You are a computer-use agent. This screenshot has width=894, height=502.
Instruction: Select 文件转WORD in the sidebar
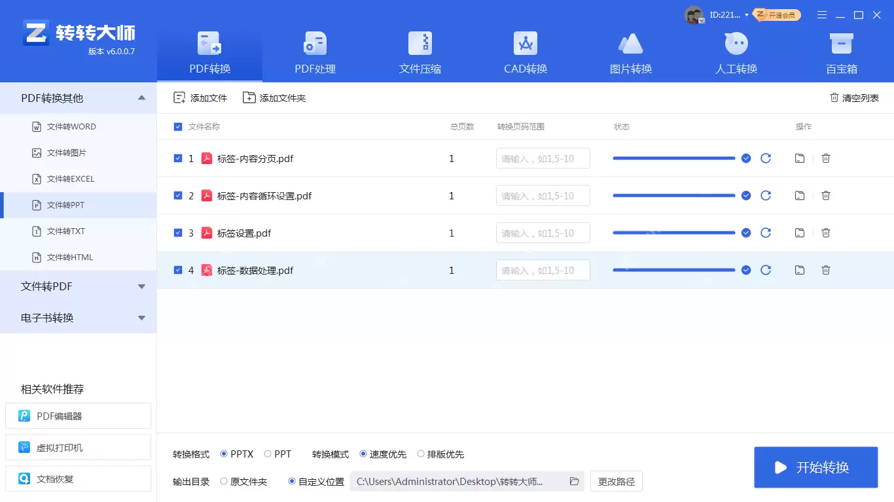tap(72, 126)
